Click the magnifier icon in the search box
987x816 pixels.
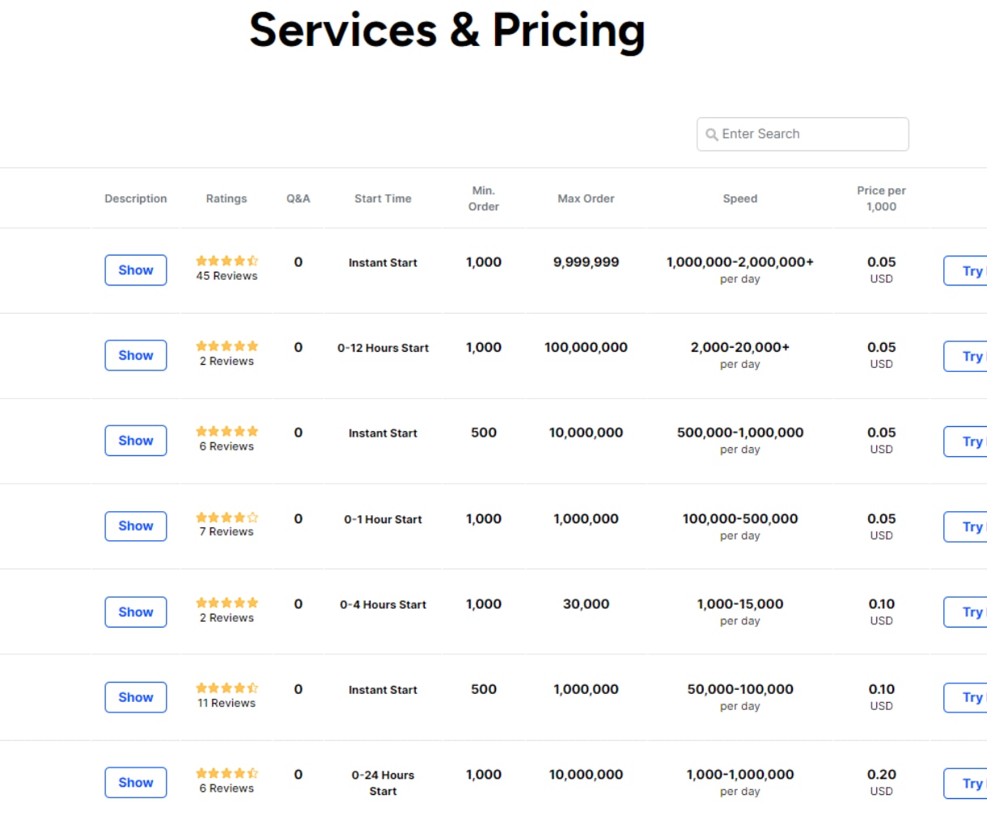[711, 134]
